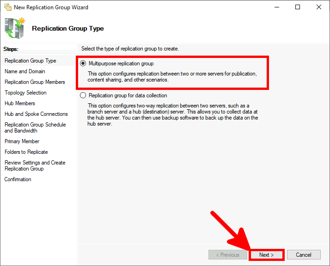Open the Folders to Replicate step
330x266 pixels.
[x=26, y=152]
